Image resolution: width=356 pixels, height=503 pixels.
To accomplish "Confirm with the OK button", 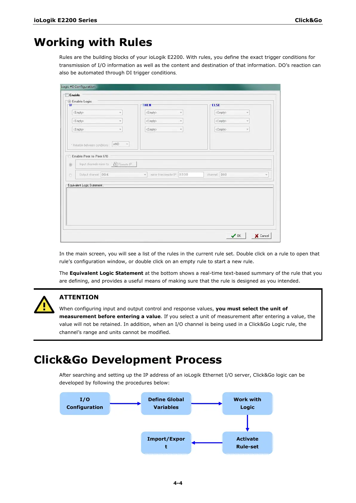I will (236, 236).
